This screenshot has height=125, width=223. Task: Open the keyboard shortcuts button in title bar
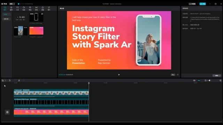click(x=192, y=4)
